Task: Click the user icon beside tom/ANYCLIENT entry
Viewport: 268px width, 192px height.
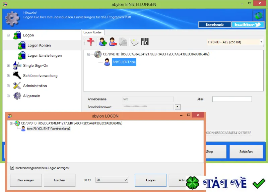Action: coord(23,129)
